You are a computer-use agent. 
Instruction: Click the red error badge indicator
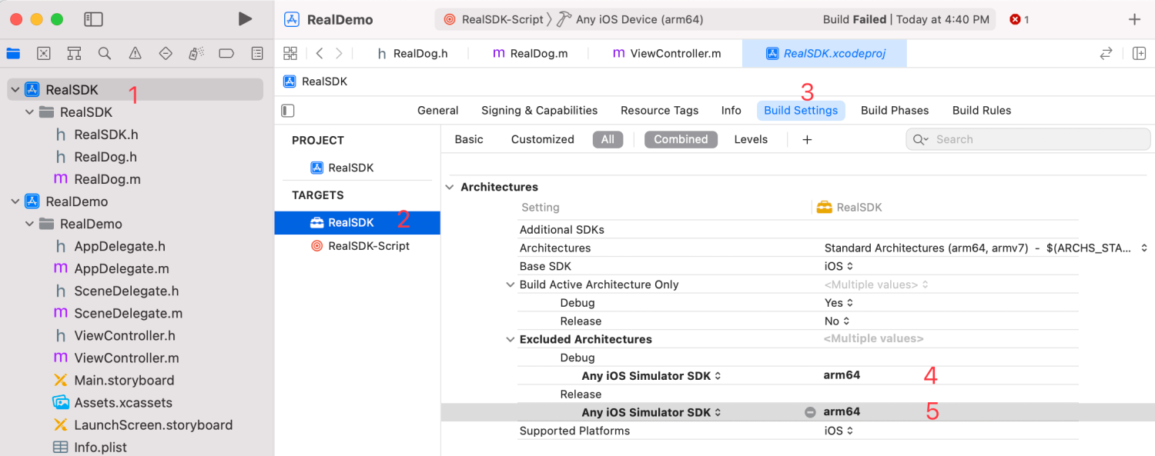coord(1019,19)
